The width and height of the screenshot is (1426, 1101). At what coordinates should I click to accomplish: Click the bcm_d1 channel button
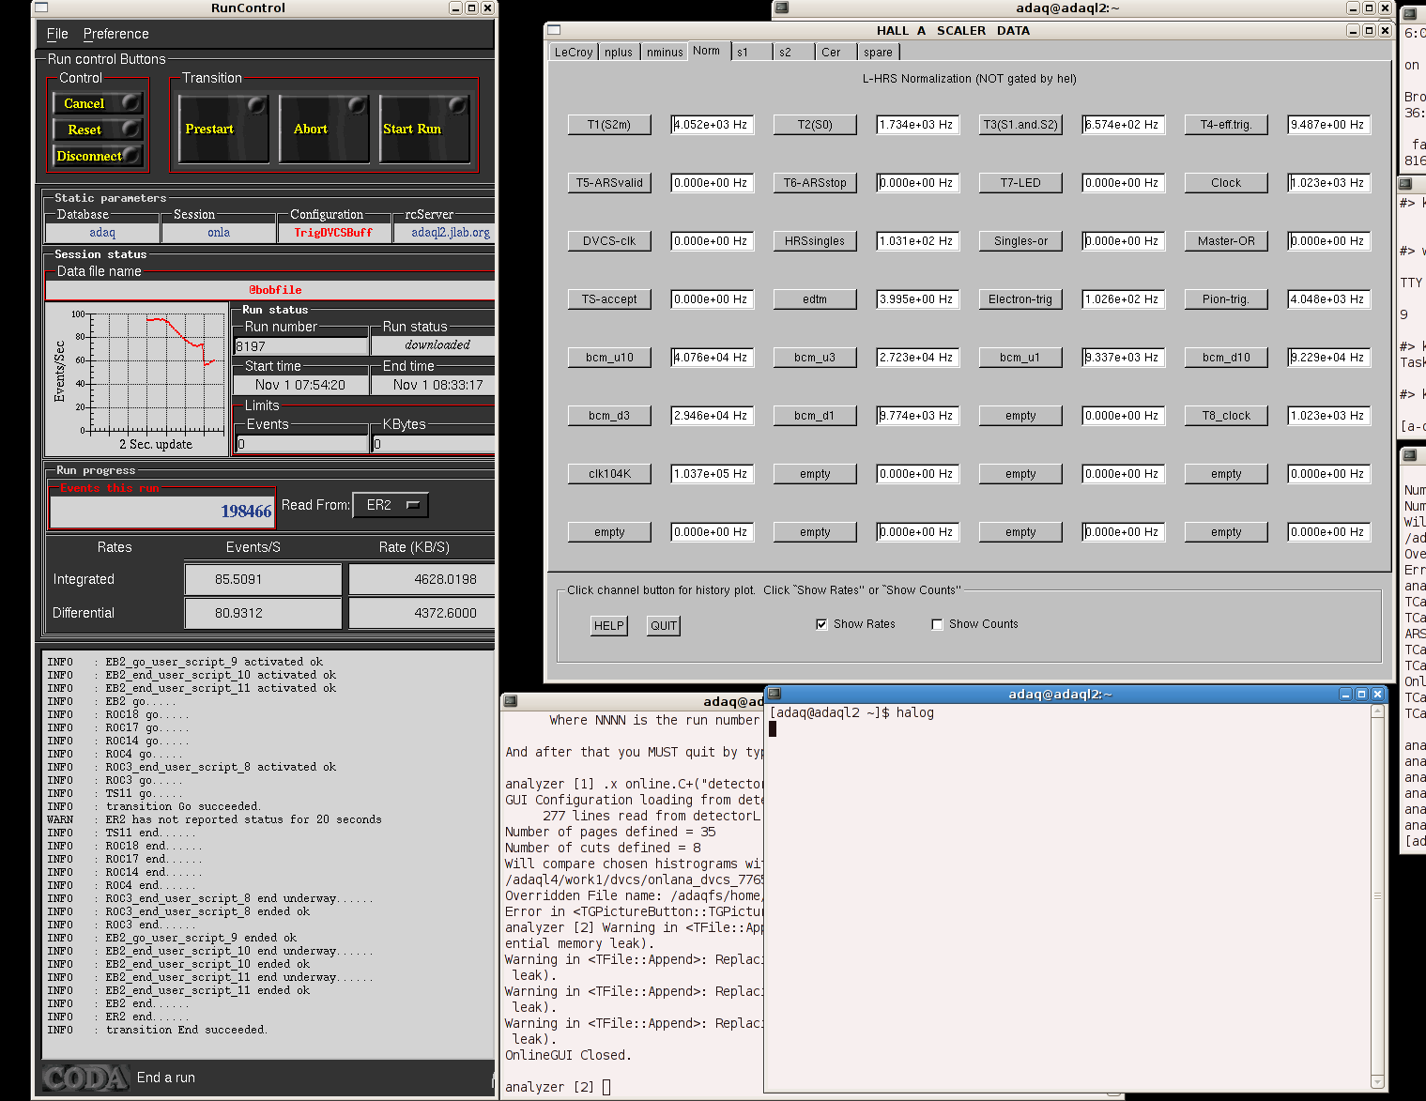click(x=815, y=416)
